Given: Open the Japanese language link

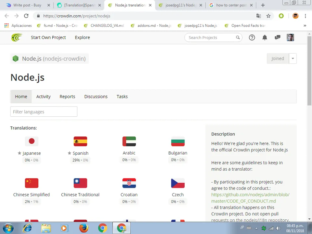Looking at the screenshot, I should click(x=32, y=153).
